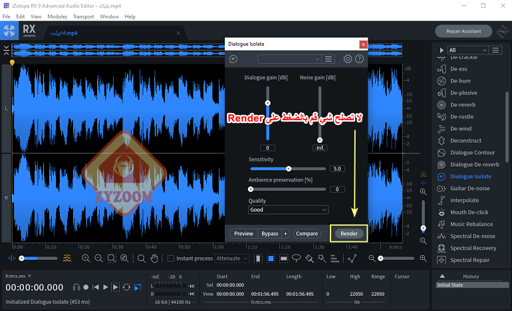The image size is (512, 311).
Task: Select the harmonics selection tool
Action: [334, 259]
